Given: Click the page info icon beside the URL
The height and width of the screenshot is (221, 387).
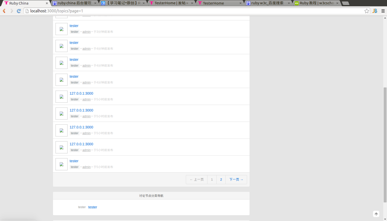Looking at the screenshot, I should [27, 11].
